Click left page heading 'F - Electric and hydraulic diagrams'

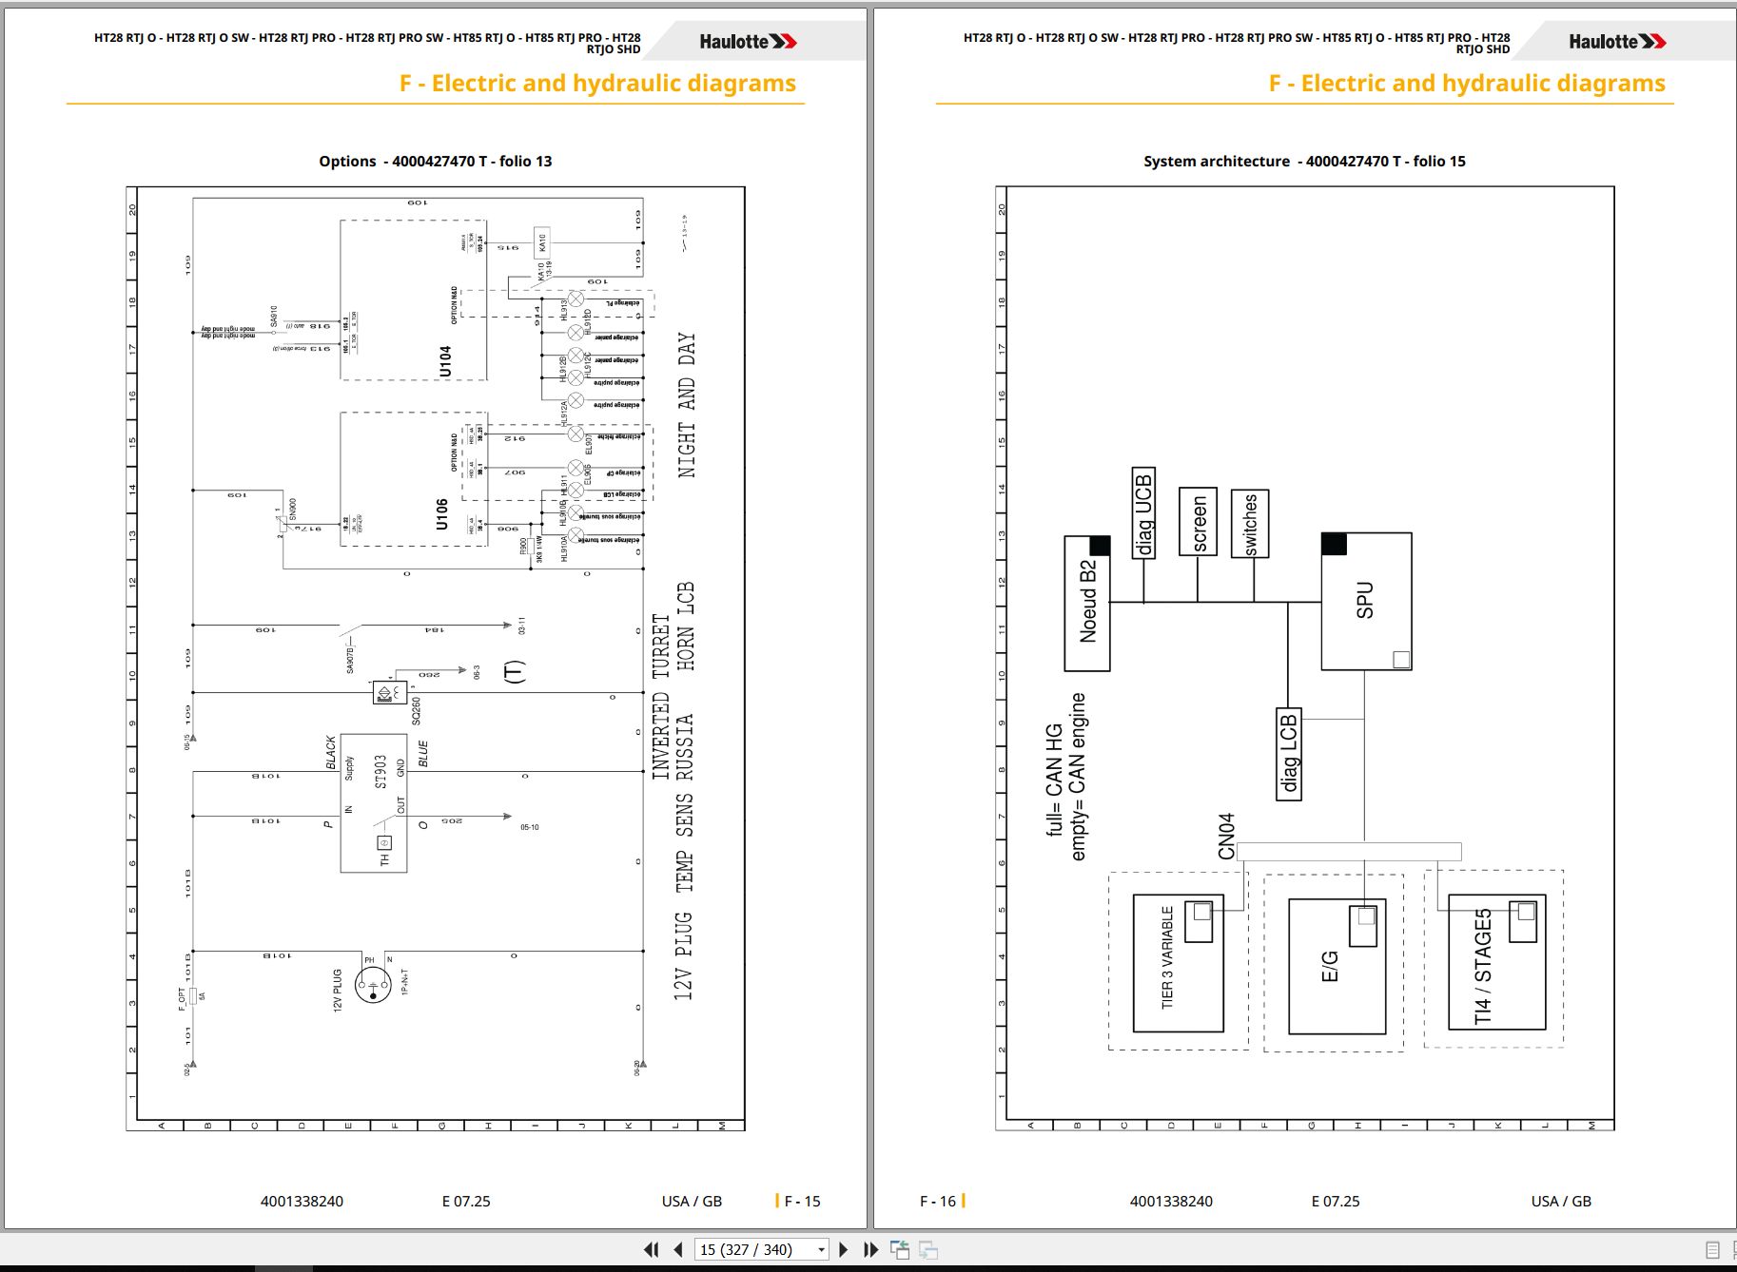597,84
